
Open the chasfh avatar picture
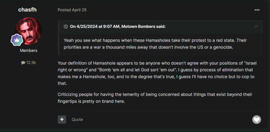coord(28,31)
